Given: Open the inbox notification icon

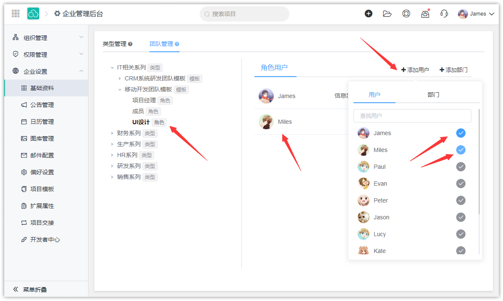Looking at the screenshot, I should click(425, 14).
